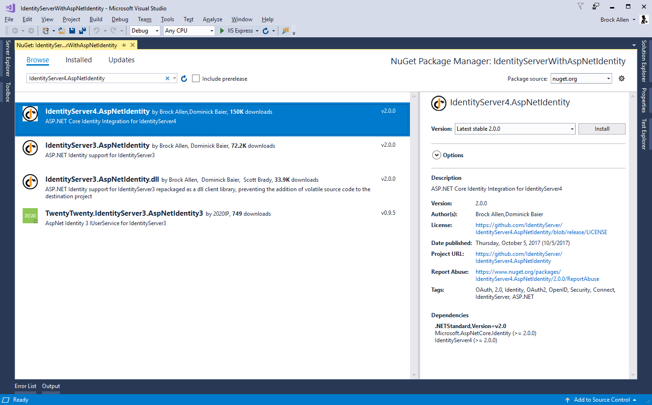Screen dimensions: 652x405
Task: Open the Project menu
Action: tap(71, 19)
